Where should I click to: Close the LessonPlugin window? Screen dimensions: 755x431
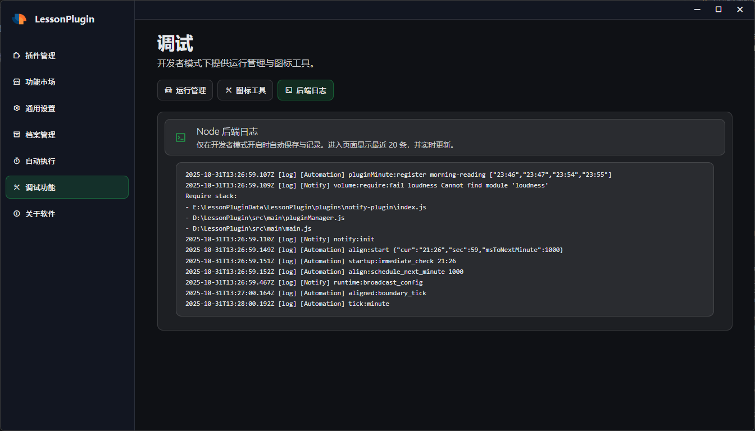coord(740,10)
